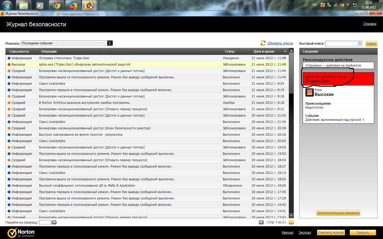Click the Экспорт link
The width and height of the screenshot is (383, 239).
click(x=305, y=233)
